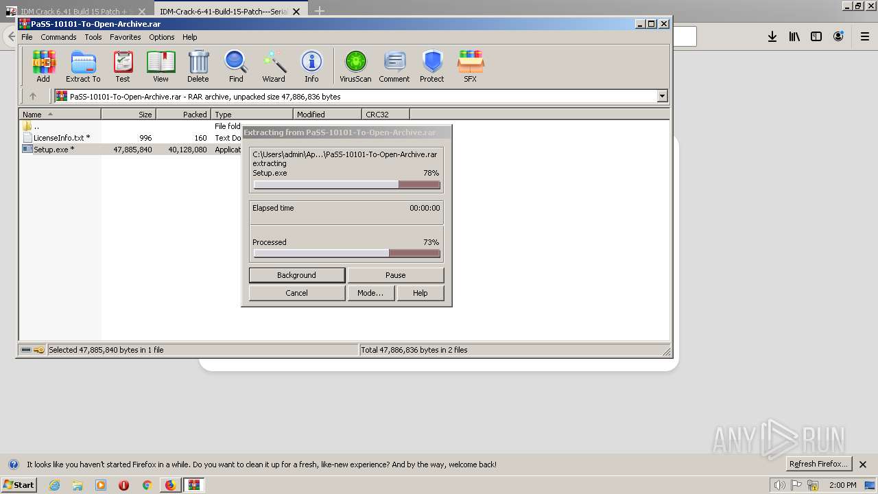Sort by Modified column header

coord(328,115)
